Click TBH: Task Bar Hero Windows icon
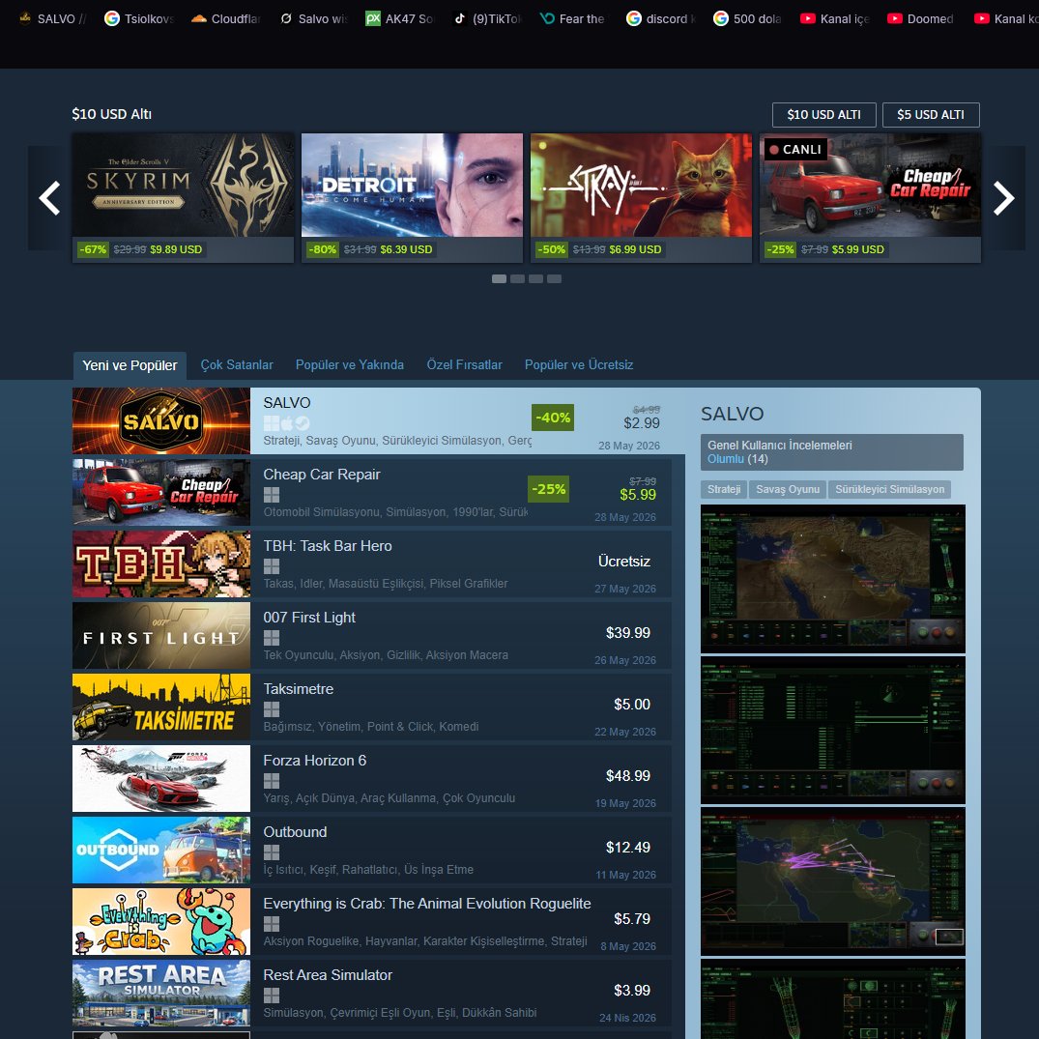This screenshot has width=1039, height=1039. [x=271, y=565]
